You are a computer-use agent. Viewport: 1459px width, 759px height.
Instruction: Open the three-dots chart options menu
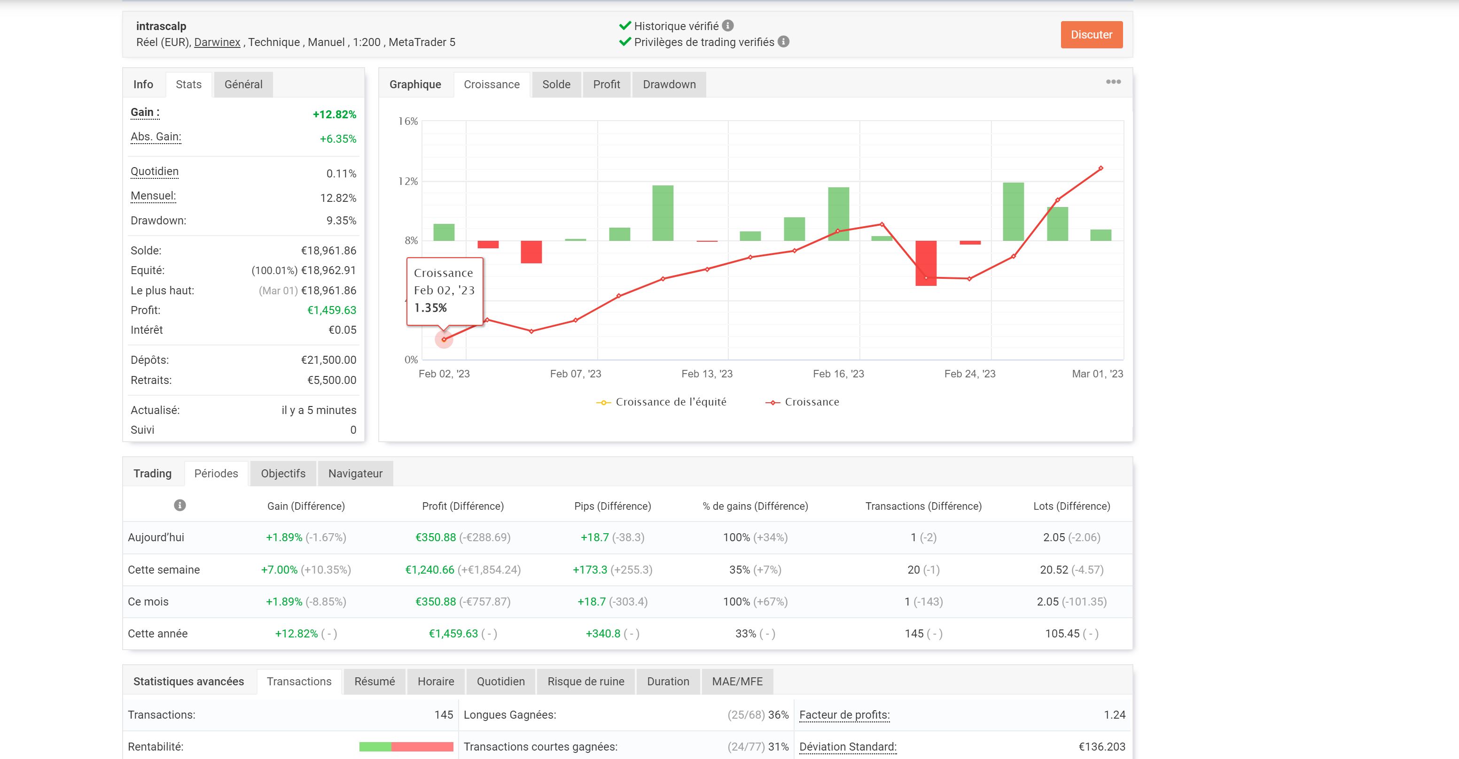[1113, 82]
